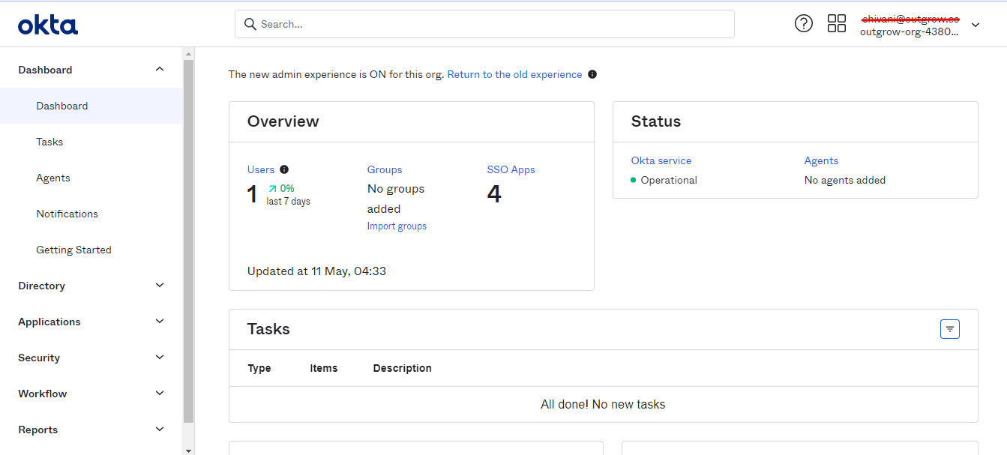Click the green trend arrow next to 0%
The image size is (1007, 455).
(x=272, y=189)
